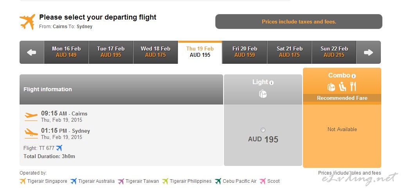Click the Light fare info icon
Viewport: 402px width, 191px height.
[x=272, y=83]
